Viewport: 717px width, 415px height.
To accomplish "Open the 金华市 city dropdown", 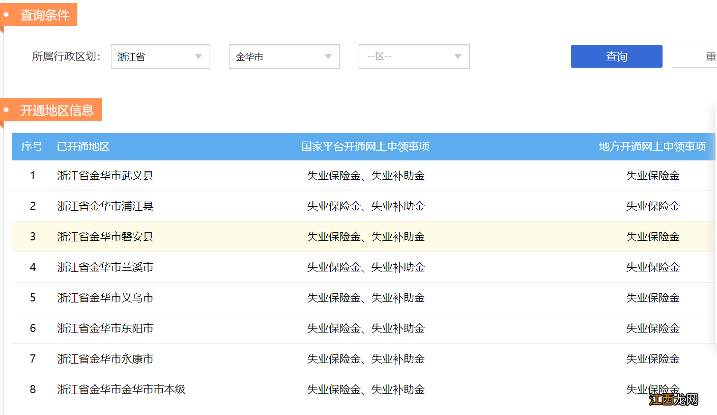I will (284, 57).
